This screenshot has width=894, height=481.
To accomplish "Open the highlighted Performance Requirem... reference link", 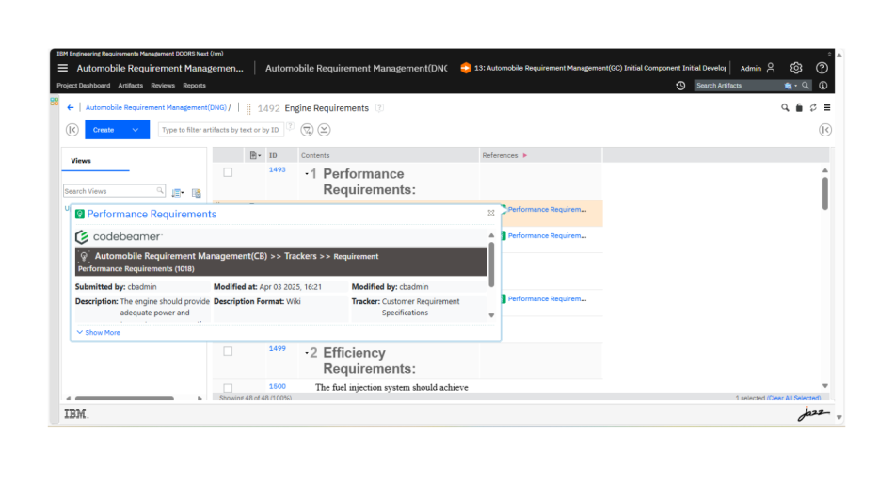I will (546, 209).
